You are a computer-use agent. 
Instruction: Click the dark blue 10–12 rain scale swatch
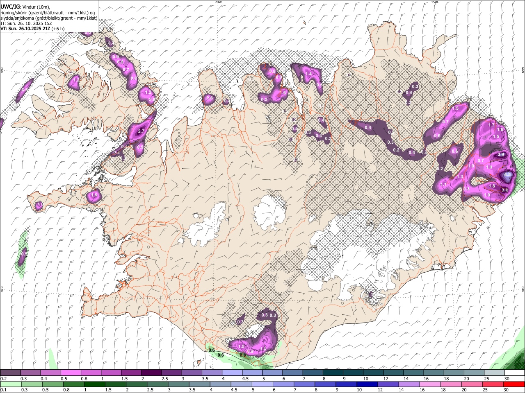(367, 384)
